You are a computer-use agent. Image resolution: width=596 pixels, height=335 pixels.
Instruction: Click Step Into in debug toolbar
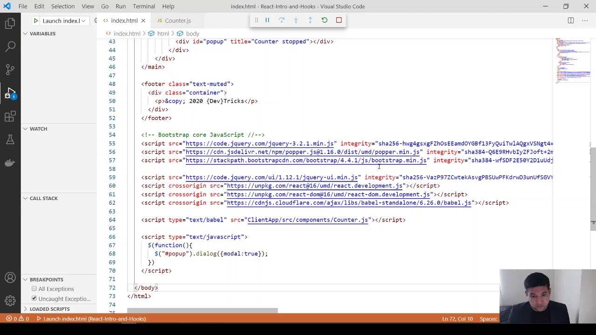296,20
